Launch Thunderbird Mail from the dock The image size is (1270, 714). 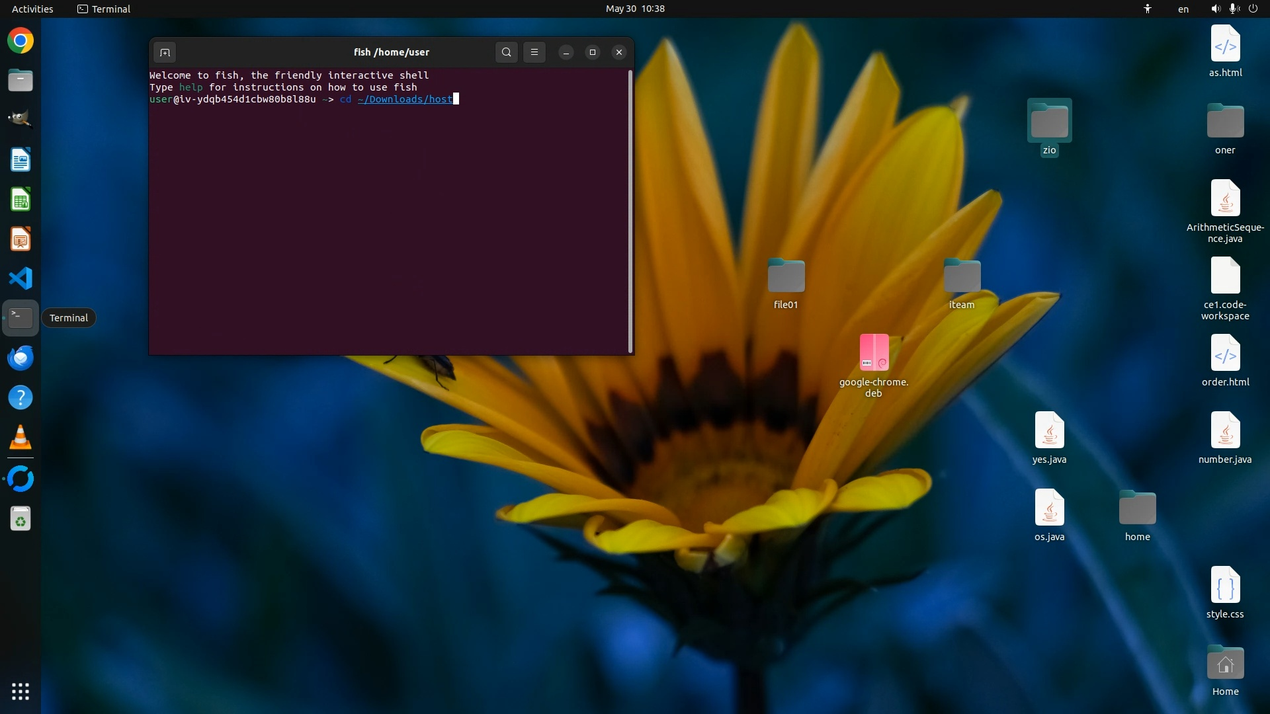[21, 358]
